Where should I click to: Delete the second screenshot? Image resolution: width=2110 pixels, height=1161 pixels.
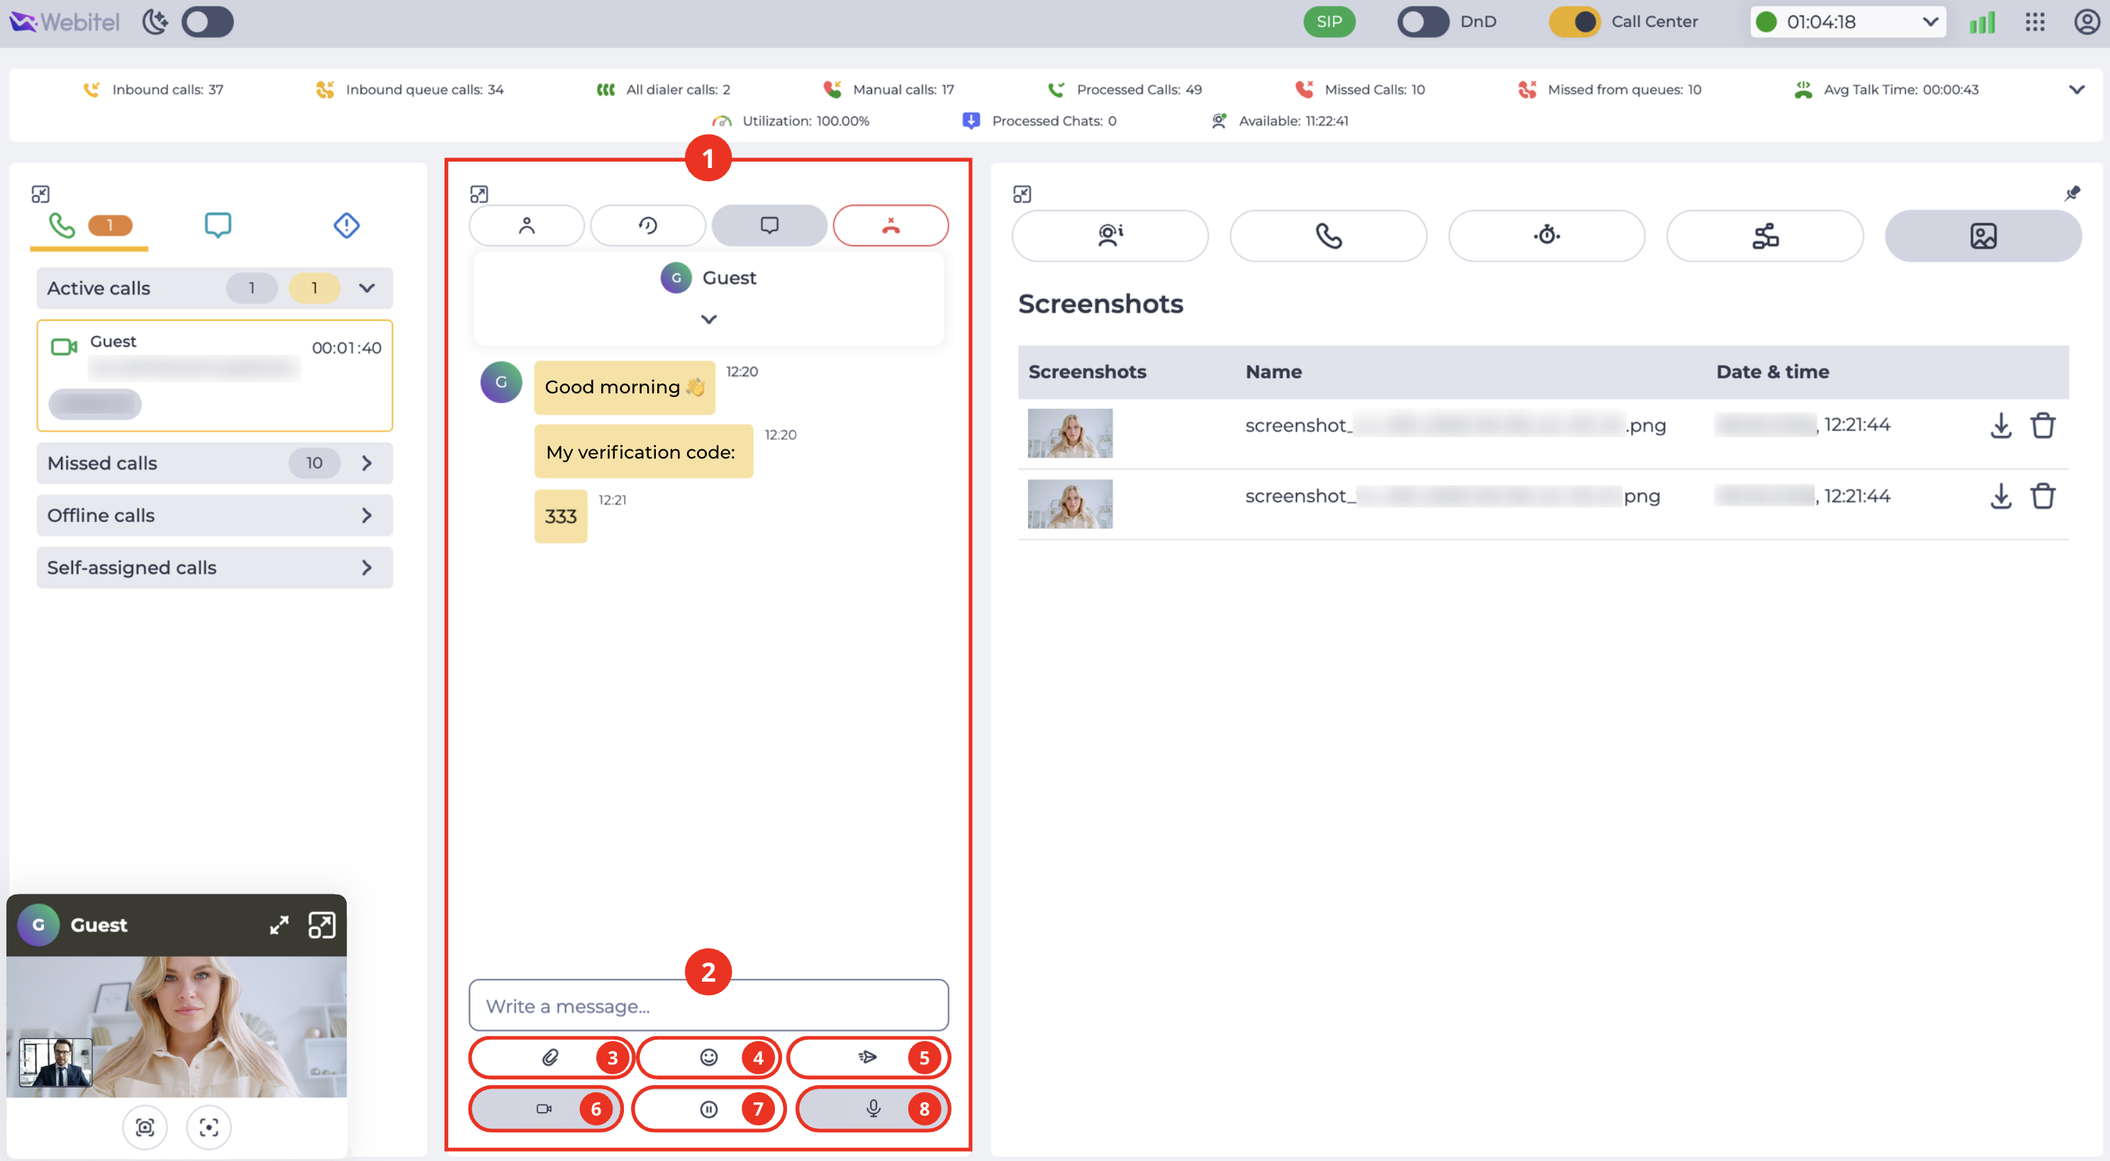point(2043,496)
